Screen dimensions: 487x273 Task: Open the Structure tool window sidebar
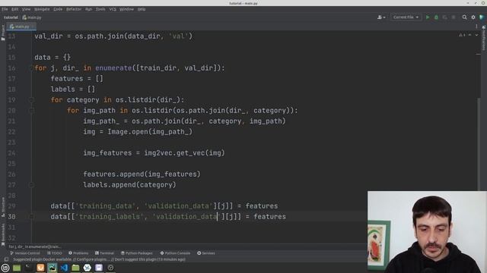3,206
